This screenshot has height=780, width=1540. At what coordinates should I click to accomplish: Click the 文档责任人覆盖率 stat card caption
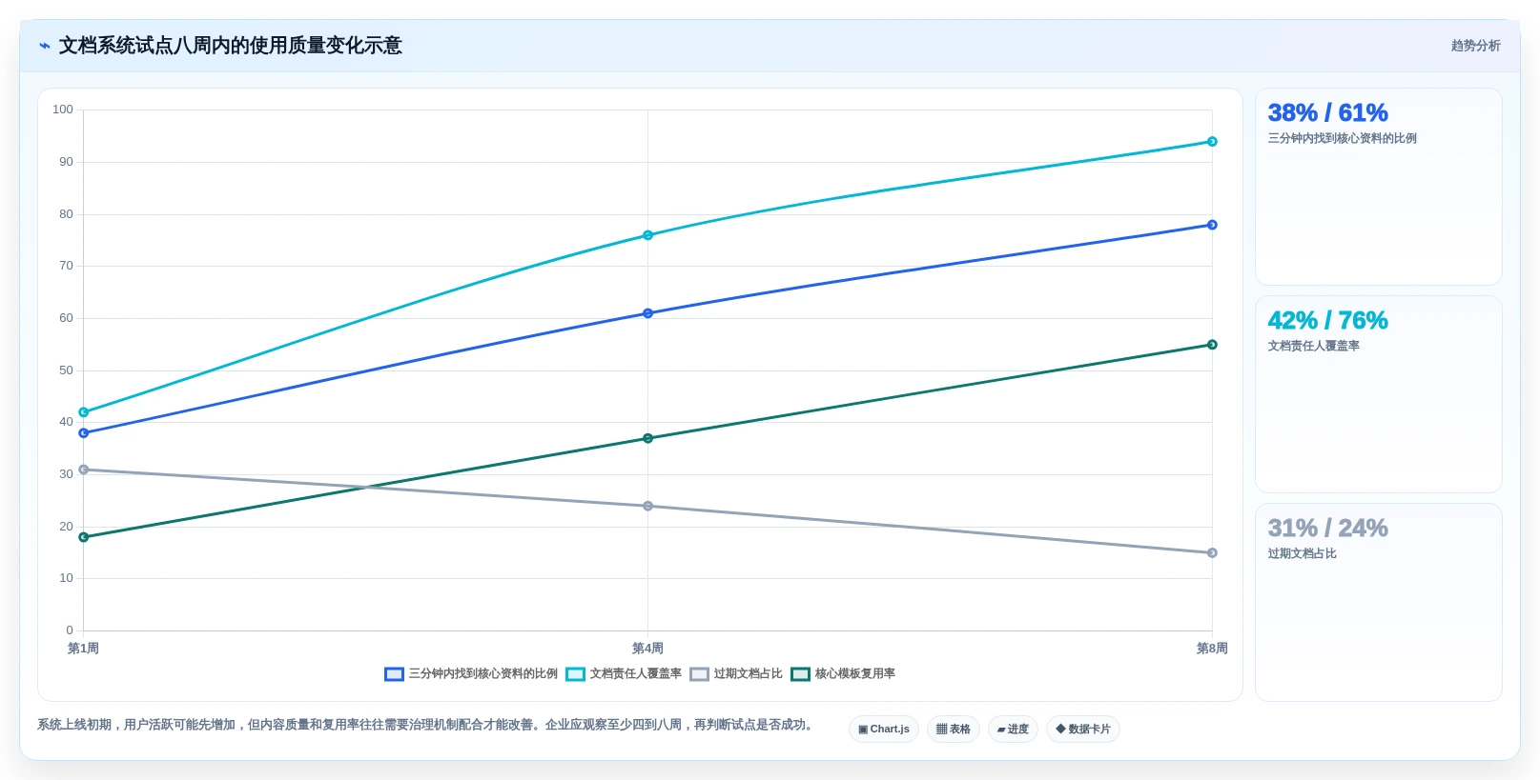tap(1313, 346)
